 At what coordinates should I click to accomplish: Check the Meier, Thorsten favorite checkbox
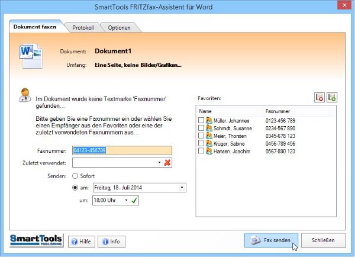coord(201,136)
